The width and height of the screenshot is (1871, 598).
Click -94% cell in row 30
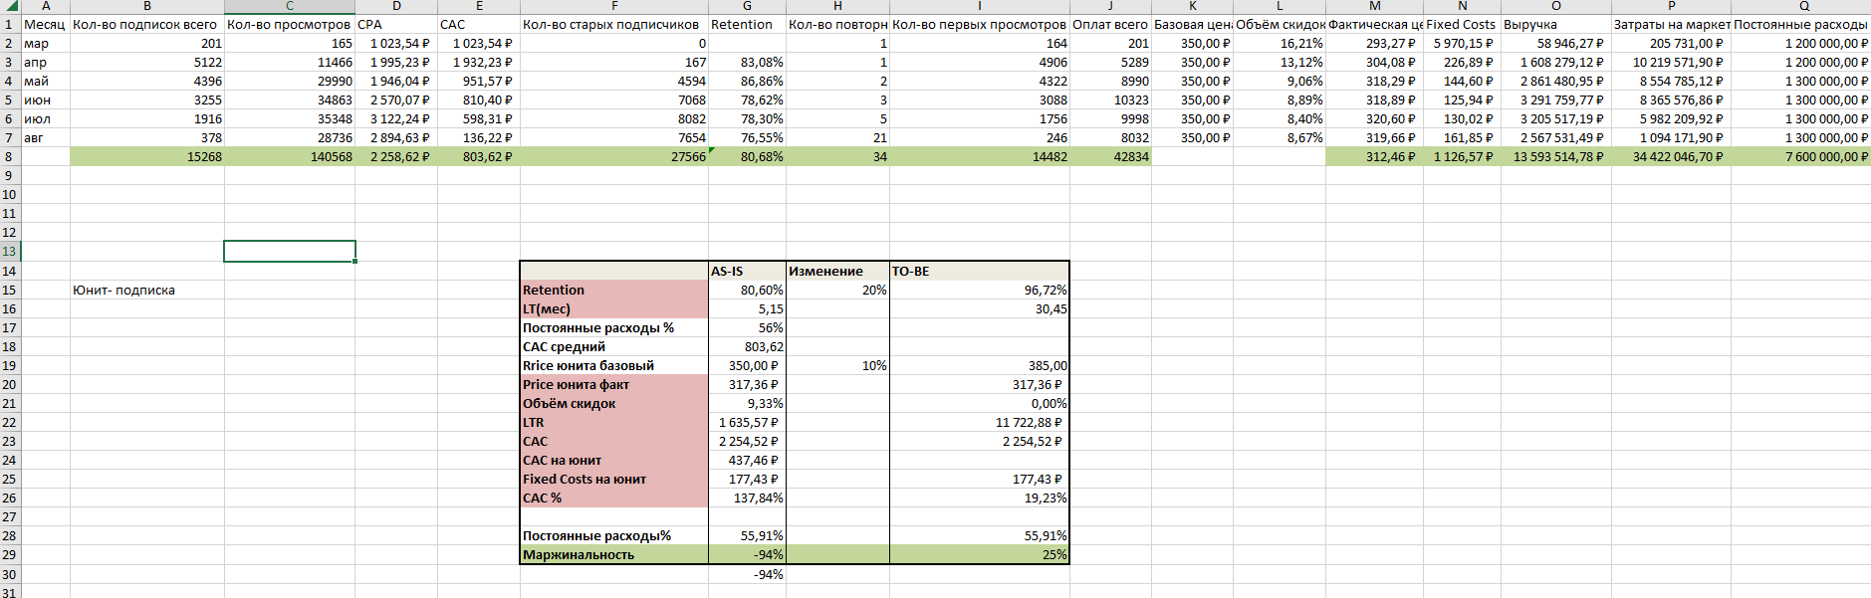pyautogui.click(x=747, y=574)
